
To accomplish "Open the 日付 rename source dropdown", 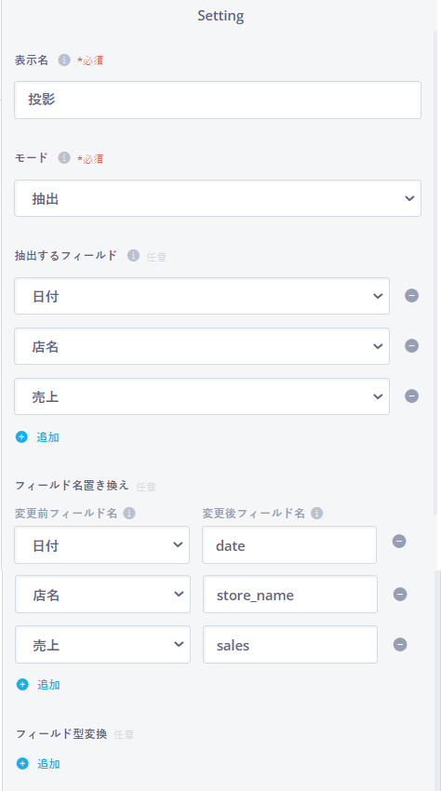I will coord(102,544).
